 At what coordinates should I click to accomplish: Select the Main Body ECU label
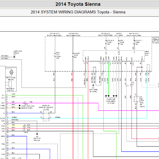point(147,53)
